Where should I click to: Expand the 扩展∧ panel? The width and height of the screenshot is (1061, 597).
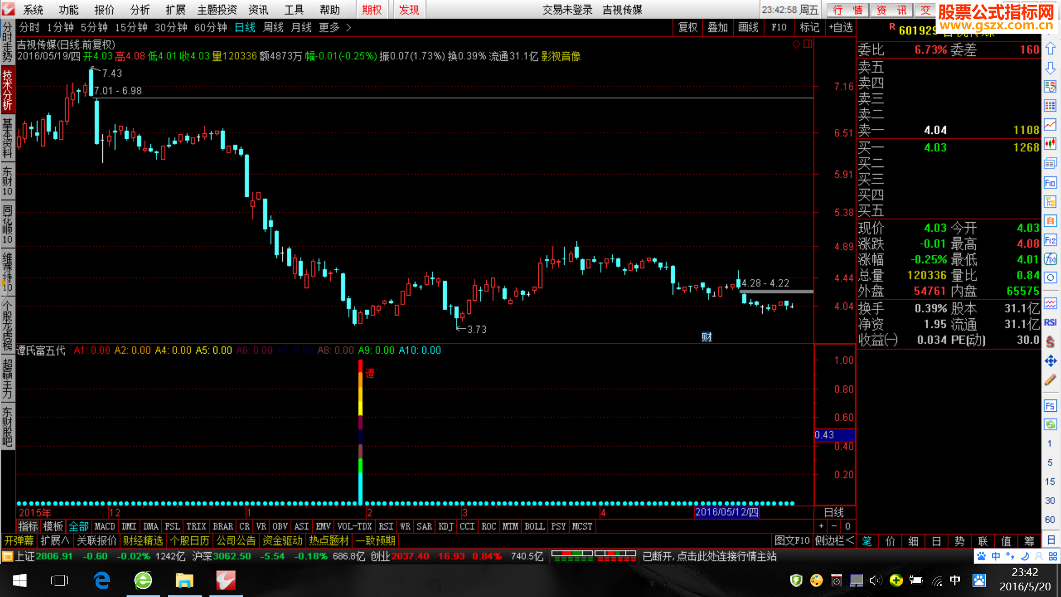55,541
